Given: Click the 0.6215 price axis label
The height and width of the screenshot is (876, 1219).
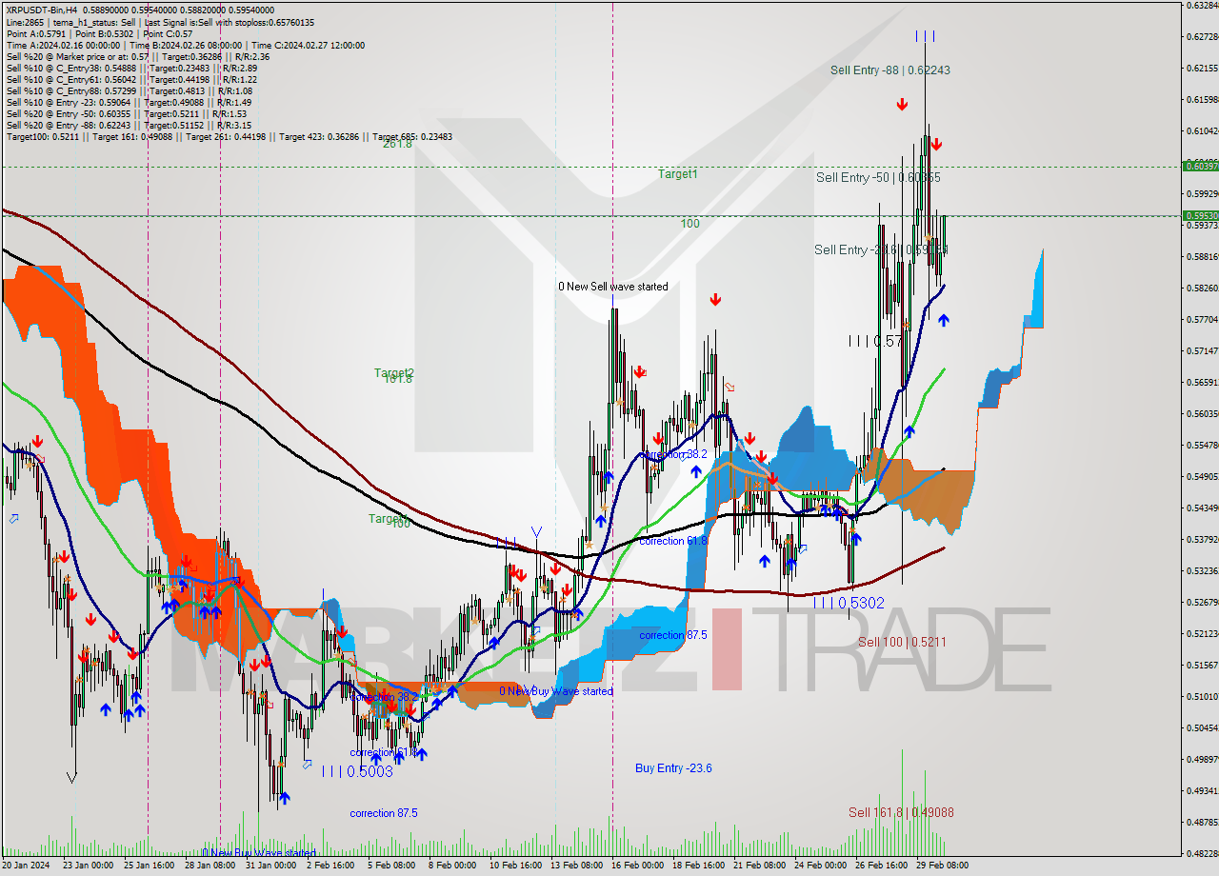Looking at the screenshot, I should 1202,69.
